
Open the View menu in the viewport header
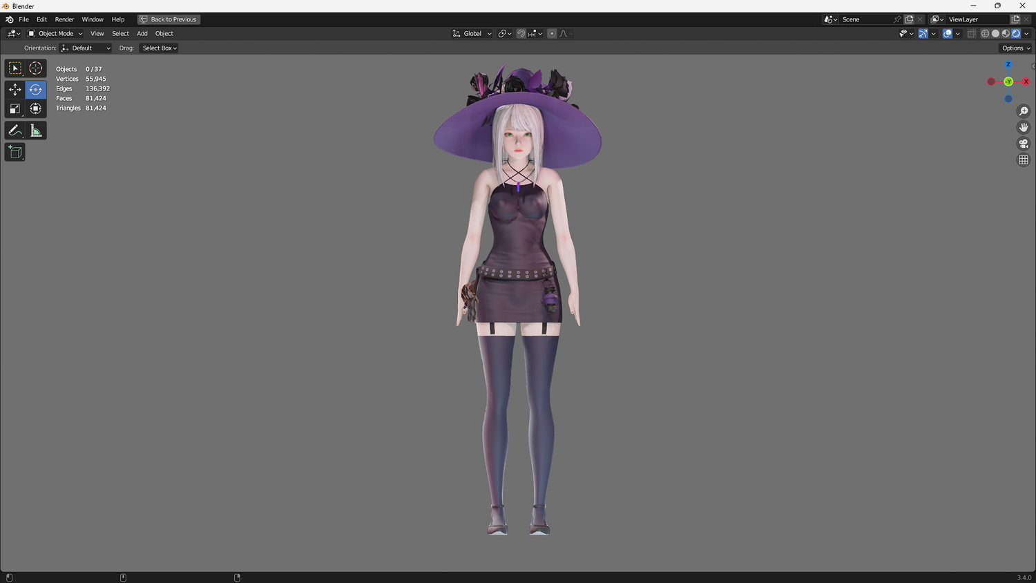tap(97, 33)
